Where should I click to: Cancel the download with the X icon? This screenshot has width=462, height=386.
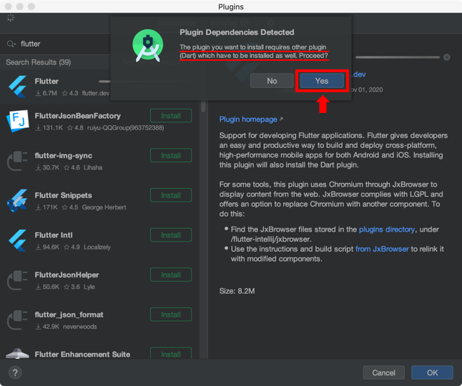pos(447,57)
